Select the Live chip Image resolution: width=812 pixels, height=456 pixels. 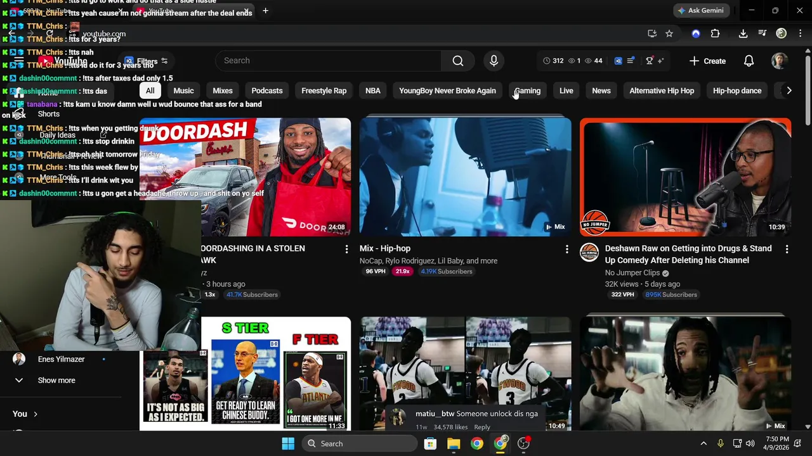[566, 91]
